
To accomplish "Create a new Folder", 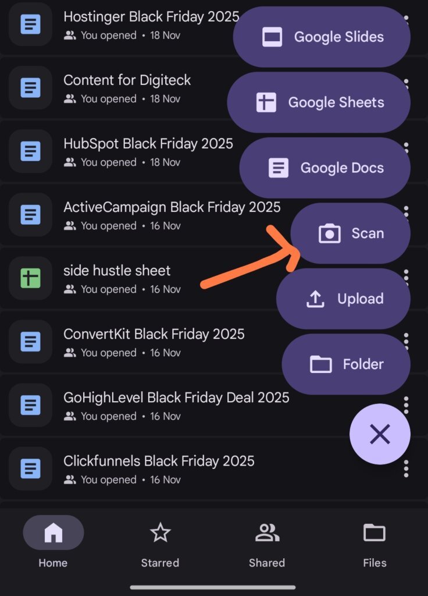I will coord(346,364).
